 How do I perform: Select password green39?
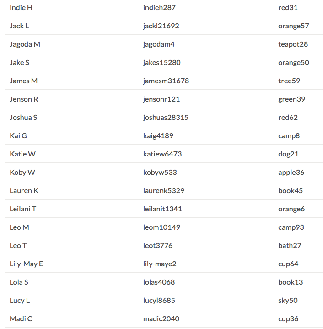click(x=291, y=99)
